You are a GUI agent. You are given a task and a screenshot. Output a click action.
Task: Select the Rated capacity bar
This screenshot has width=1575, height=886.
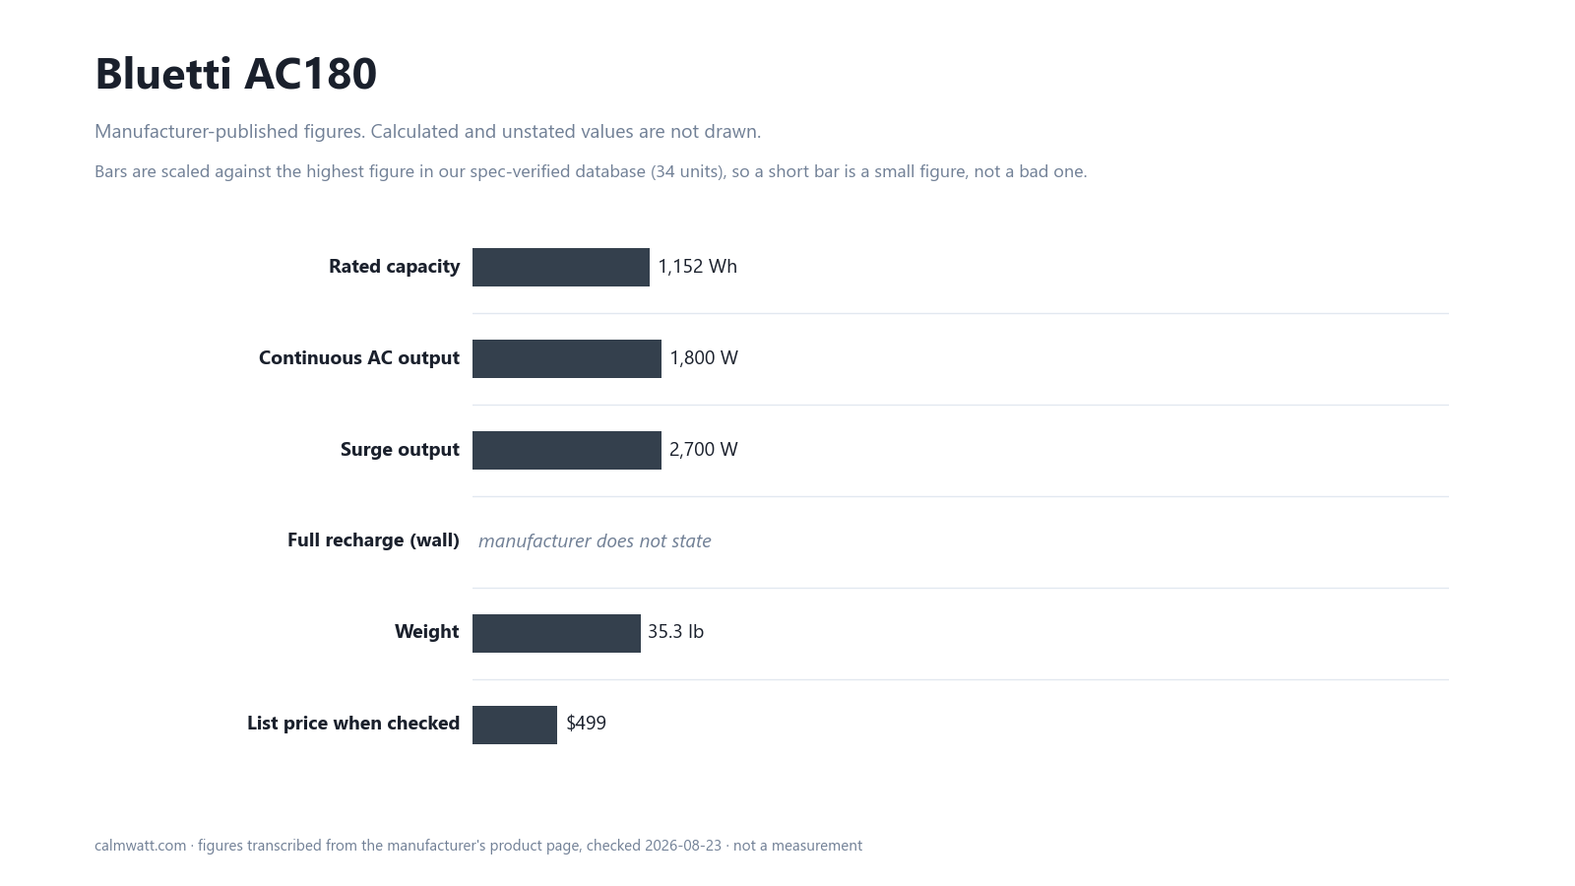(561, 267)
